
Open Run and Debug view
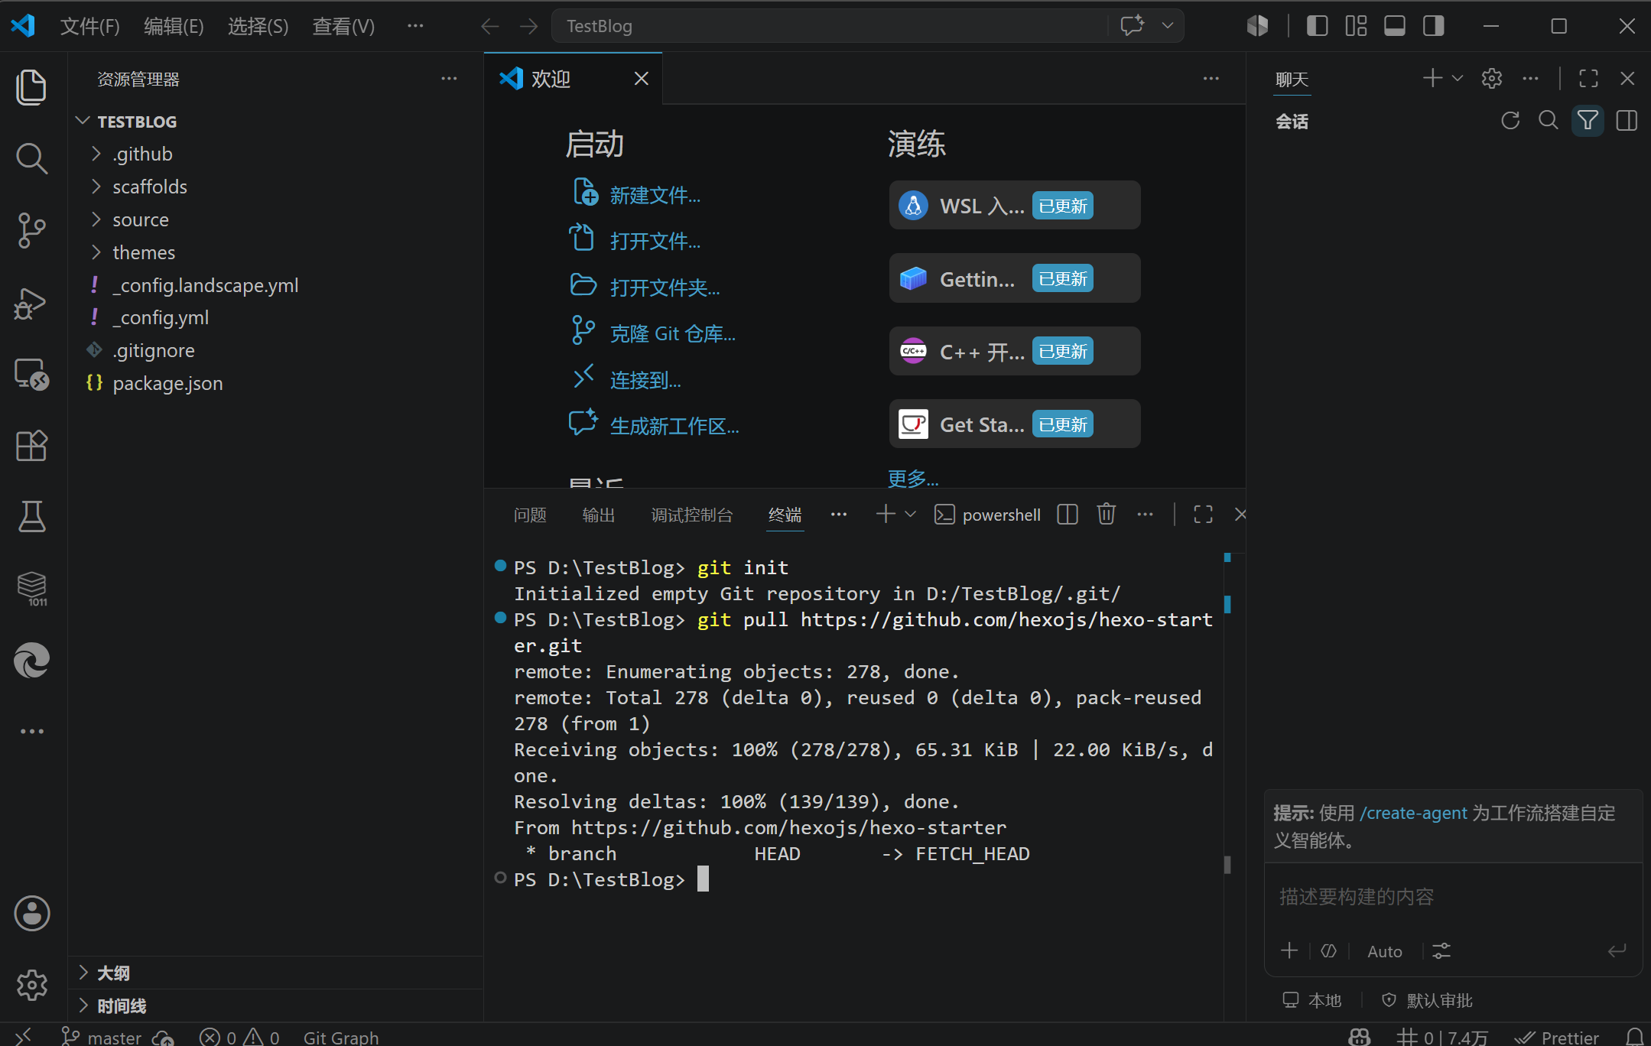(x=31, y=304)
